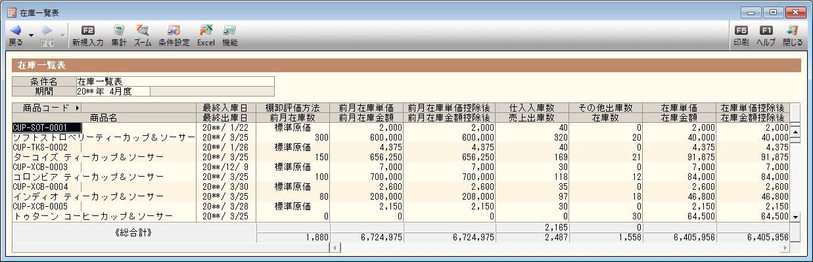
Task: Open 新規入力 with the F2 icon
Action: tap(88, 30)
